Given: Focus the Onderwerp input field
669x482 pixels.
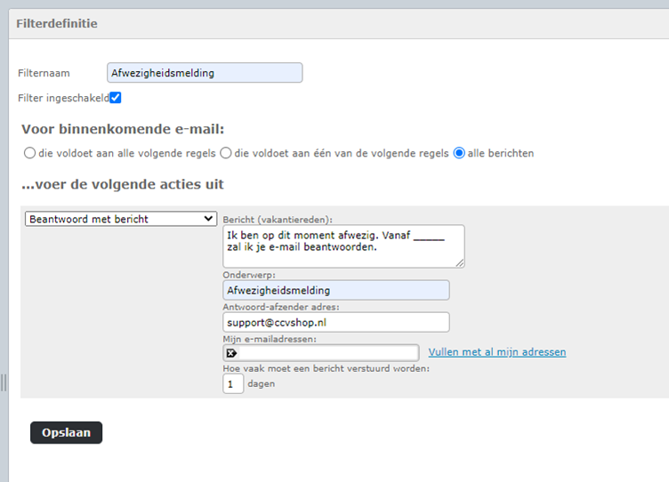Looking at the screenshot, I should pos(335,291).
